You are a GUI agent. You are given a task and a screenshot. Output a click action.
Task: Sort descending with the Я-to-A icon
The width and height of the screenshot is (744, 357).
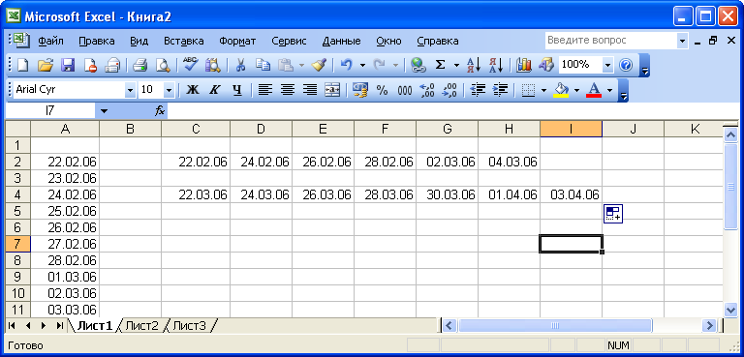(x=496, y=65)
